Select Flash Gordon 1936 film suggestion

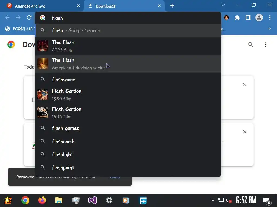[128, 112]
